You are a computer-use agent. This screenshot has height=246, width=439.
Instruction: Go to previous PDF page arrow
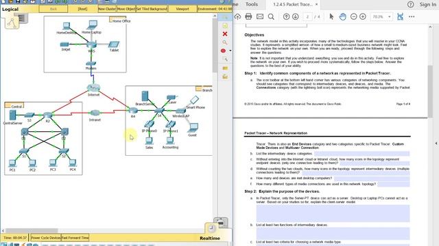coord(286,16)
